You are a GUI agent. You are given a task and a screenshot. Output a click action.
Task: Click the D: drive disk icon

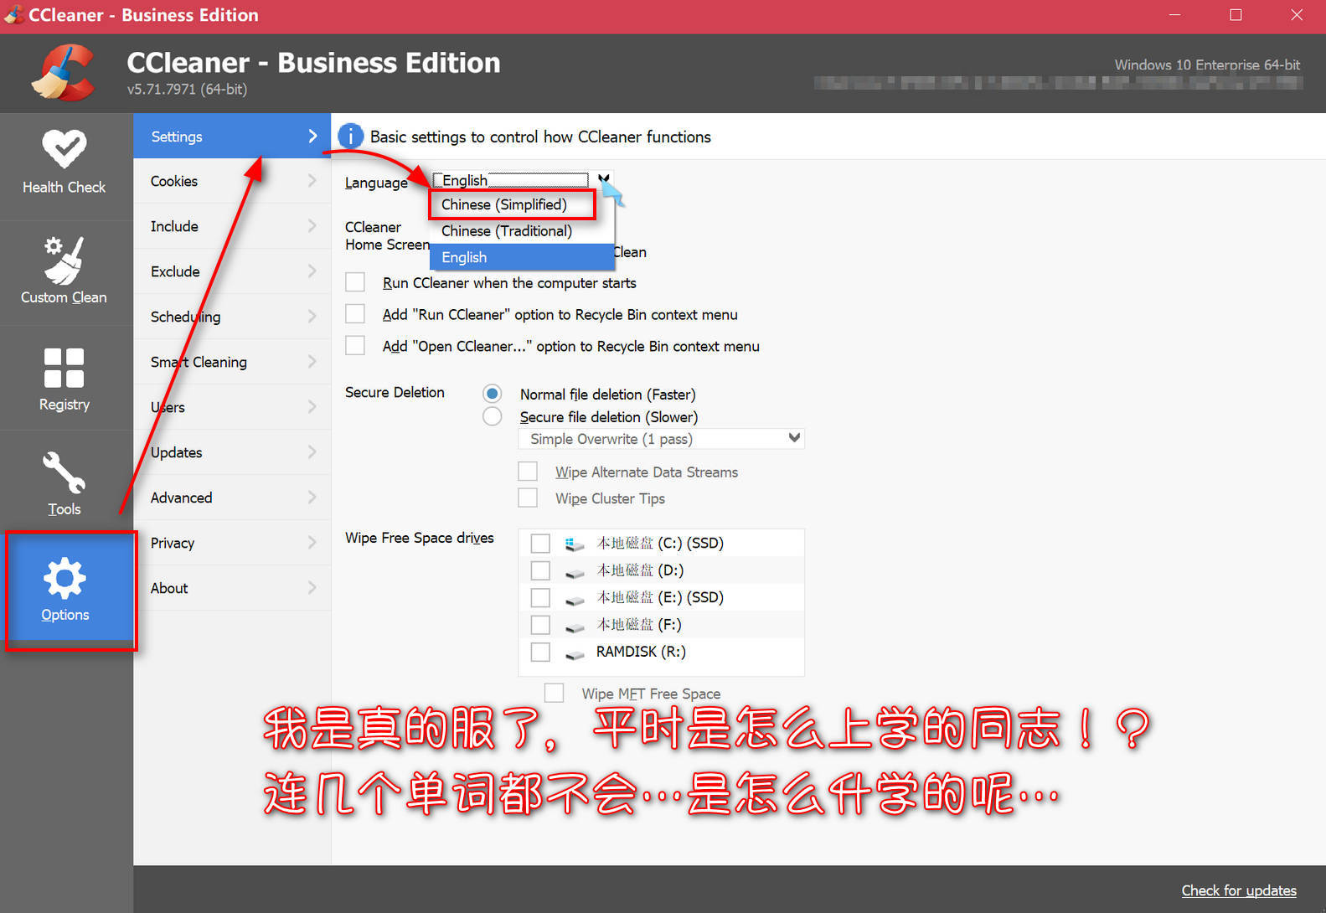[574, 573]
